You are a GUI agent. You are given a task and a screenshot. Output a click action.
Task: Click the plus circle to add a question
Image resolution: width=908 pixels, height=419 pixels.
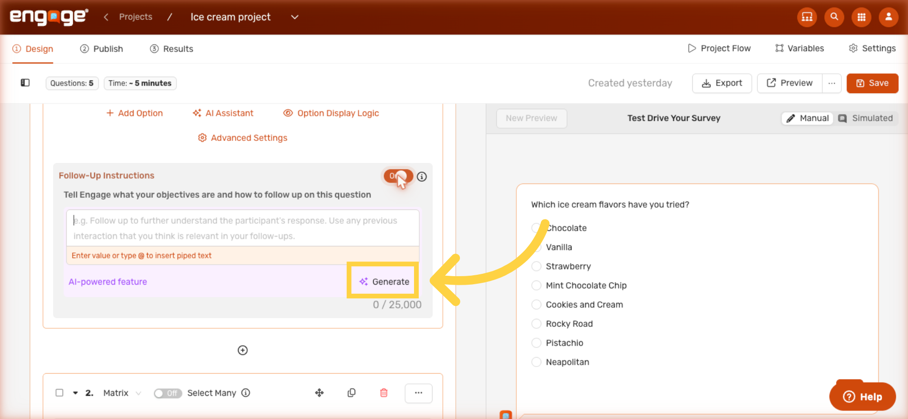(243, 350)
